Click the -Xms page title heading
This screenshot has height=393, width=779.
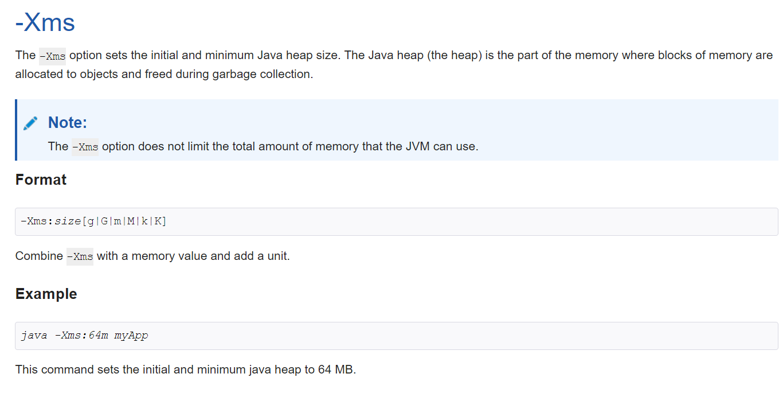(x=45, y=22)
